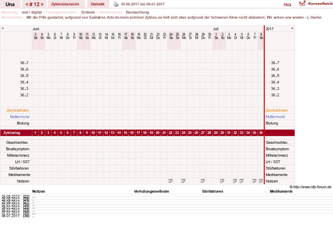Click the right-side Muttermund label
Screen dimensions: 333x252
275,117
